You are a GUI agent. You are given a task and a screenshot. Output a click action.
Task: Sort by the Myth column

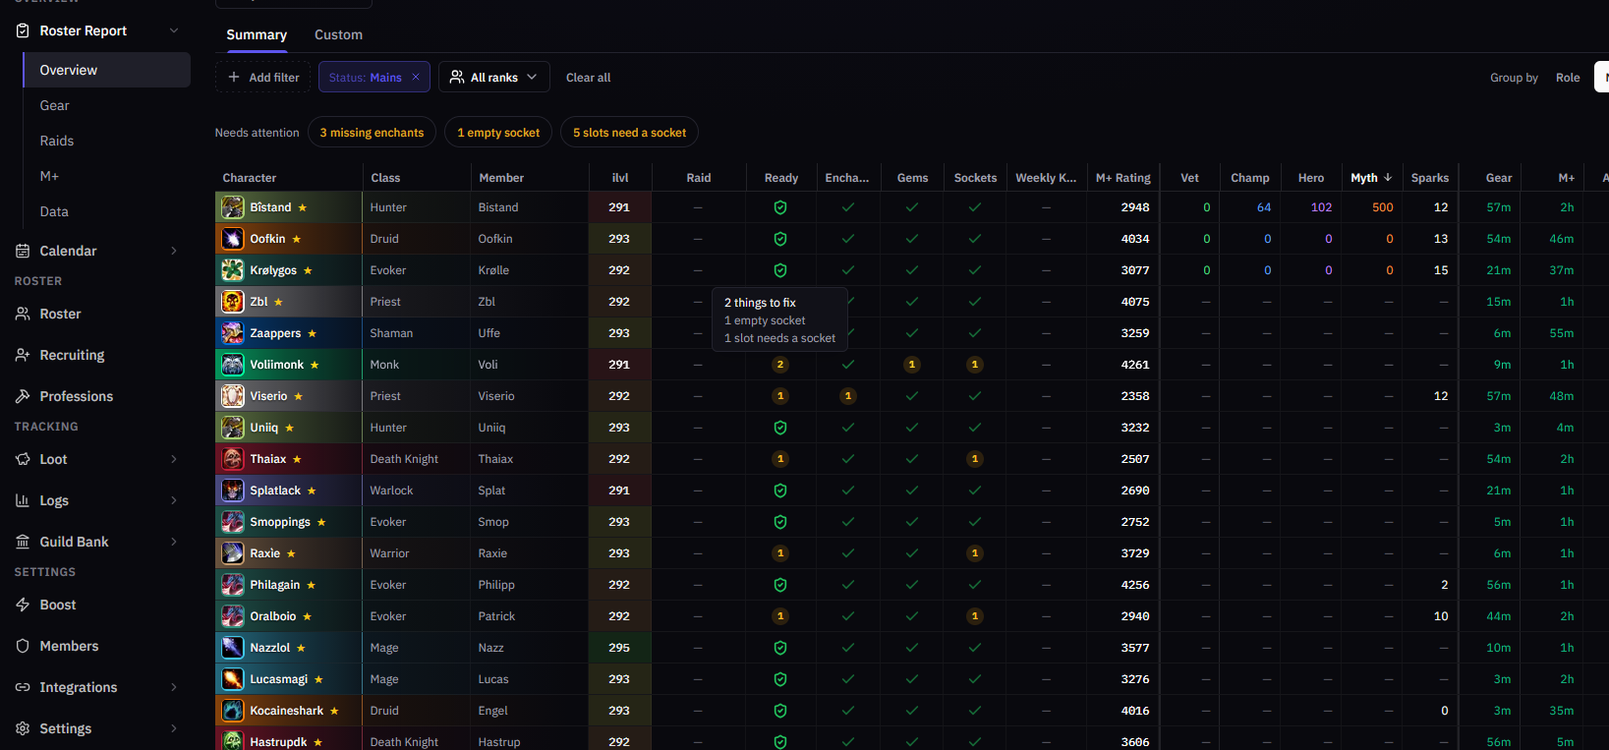coord(1371,178)
